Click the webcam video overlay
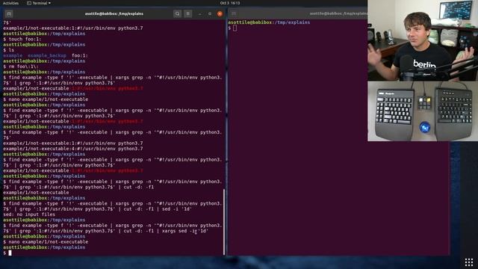The width and height of the screenshot is (478, 269). tap(423, 40)
